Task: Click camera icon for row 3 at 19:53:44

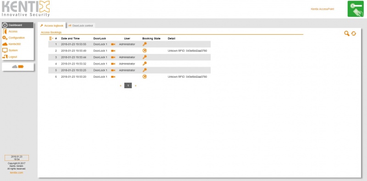Action: point(113,57)
